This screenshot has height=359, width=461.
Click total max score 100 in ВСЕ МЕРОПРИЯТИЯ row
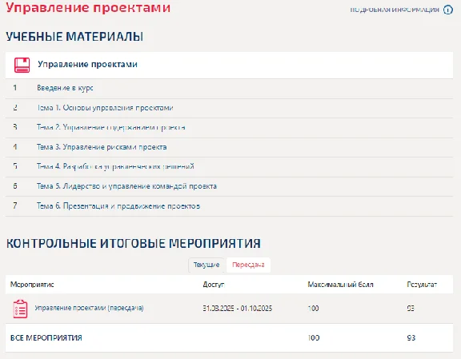point(314,338)
